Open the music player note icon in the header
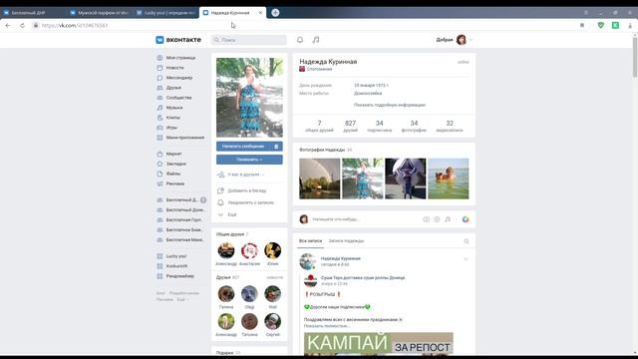This screenshot has width=638, height=359. pyautogui.click(x=316, y=40)
